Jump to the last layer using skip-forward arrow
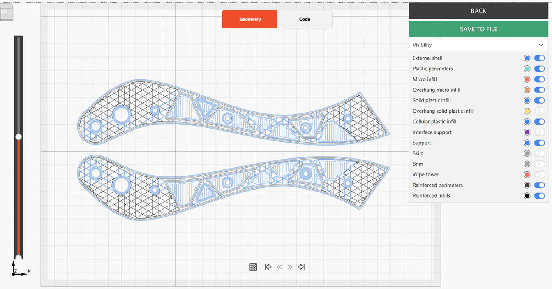Viewport: 552px width, 289px height. click(301, 267)
